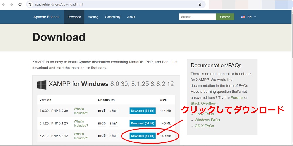The image size is (293, 146).
Task: Click the 149 Mb size cell
Action: click(166, 136)
